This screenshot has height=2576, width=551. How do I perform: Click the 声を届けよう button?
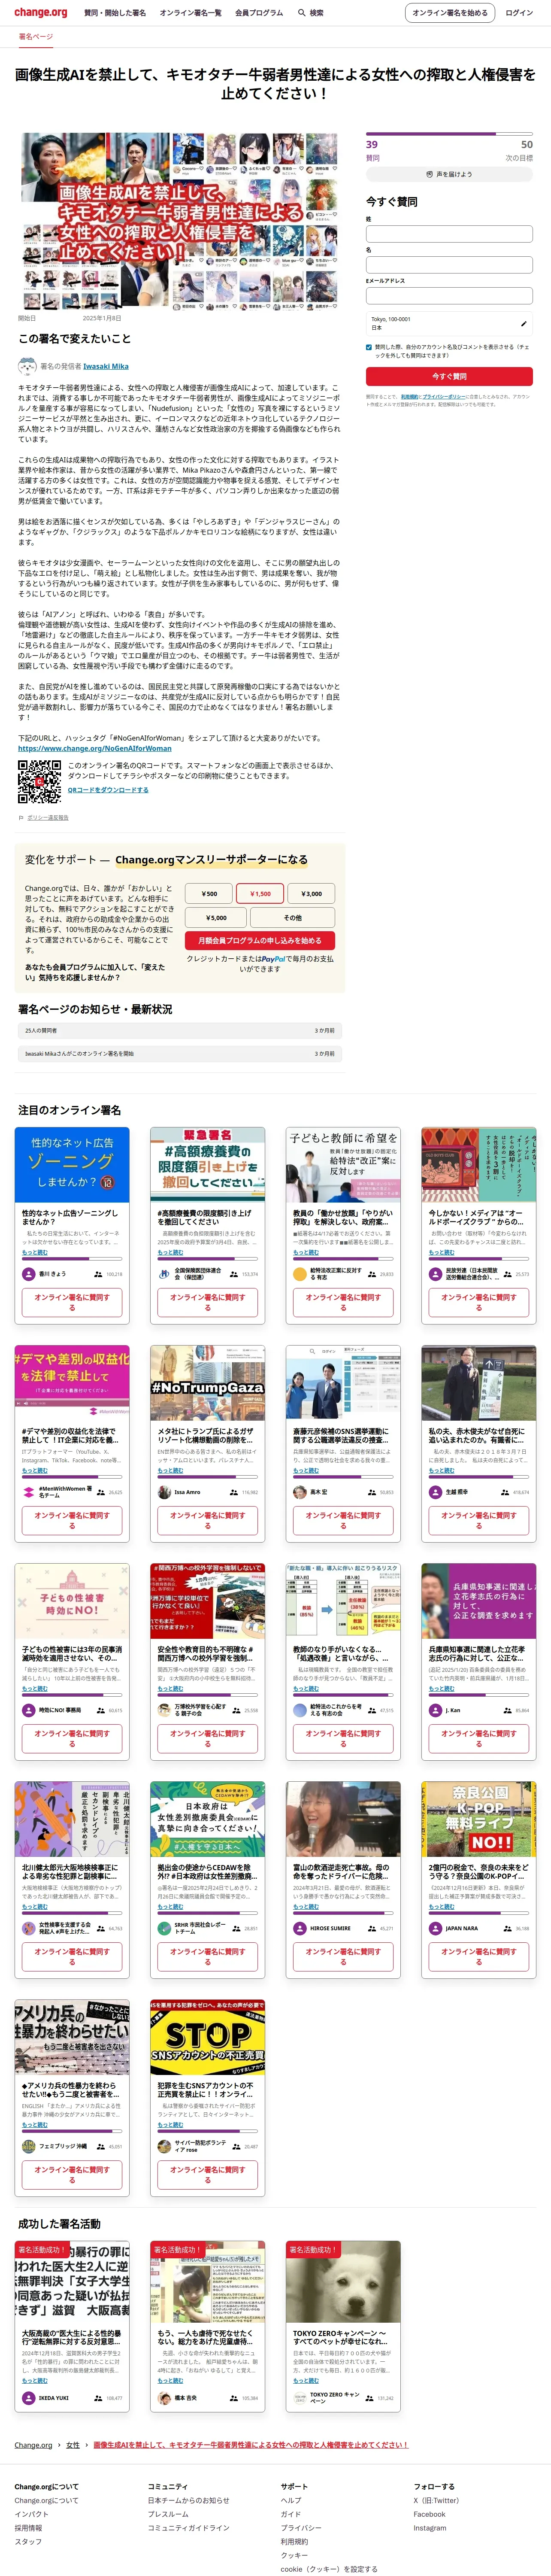449,174
